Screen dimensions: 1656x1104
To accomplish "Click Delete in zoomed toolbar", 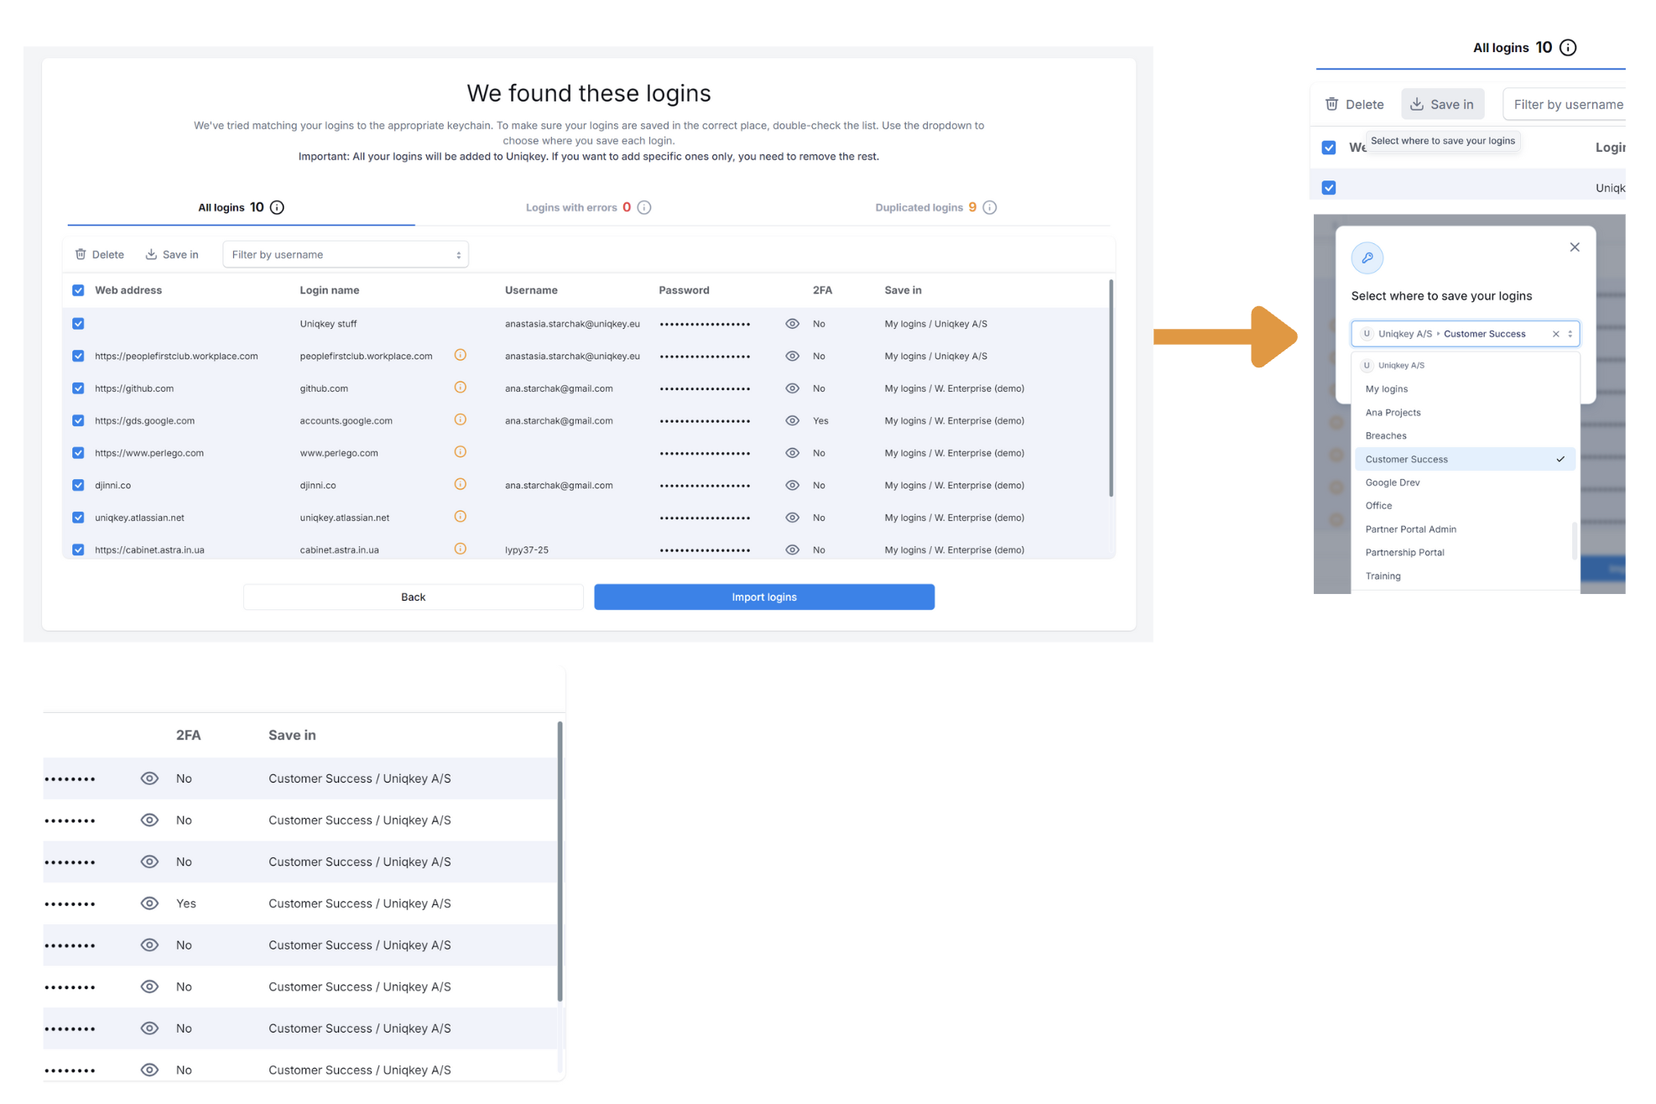I will point(1354,104).
